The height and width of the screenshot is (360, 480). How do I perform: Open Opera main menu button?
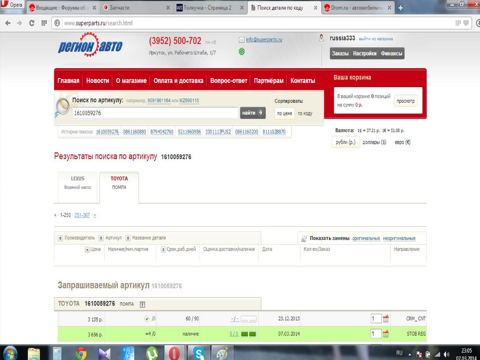12,4
